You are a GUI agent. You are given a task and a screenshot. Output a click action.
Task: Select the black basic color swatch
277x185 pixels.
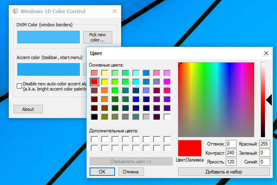click(94, 117)
